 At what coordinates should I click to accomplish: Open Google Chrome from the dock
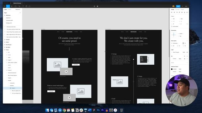point(64,110)
